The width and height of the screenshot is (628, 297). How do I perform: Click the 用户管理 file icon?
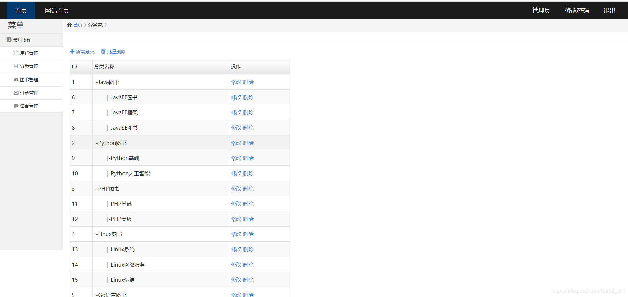click(x=16, y=53)
